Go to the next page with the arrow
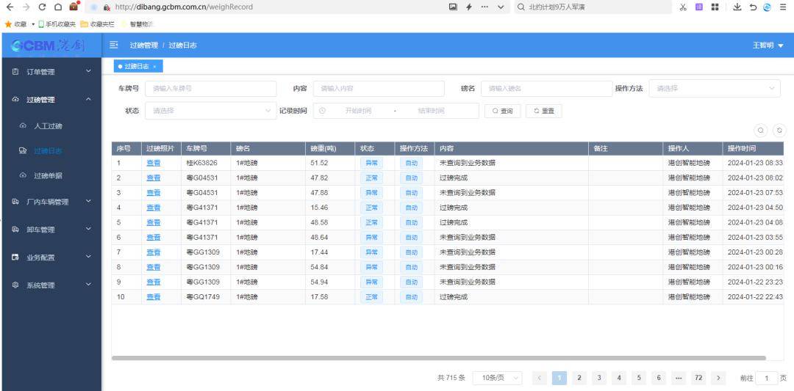Image resolution: width=794 pixels, height=391 pixels. point(718,378)
